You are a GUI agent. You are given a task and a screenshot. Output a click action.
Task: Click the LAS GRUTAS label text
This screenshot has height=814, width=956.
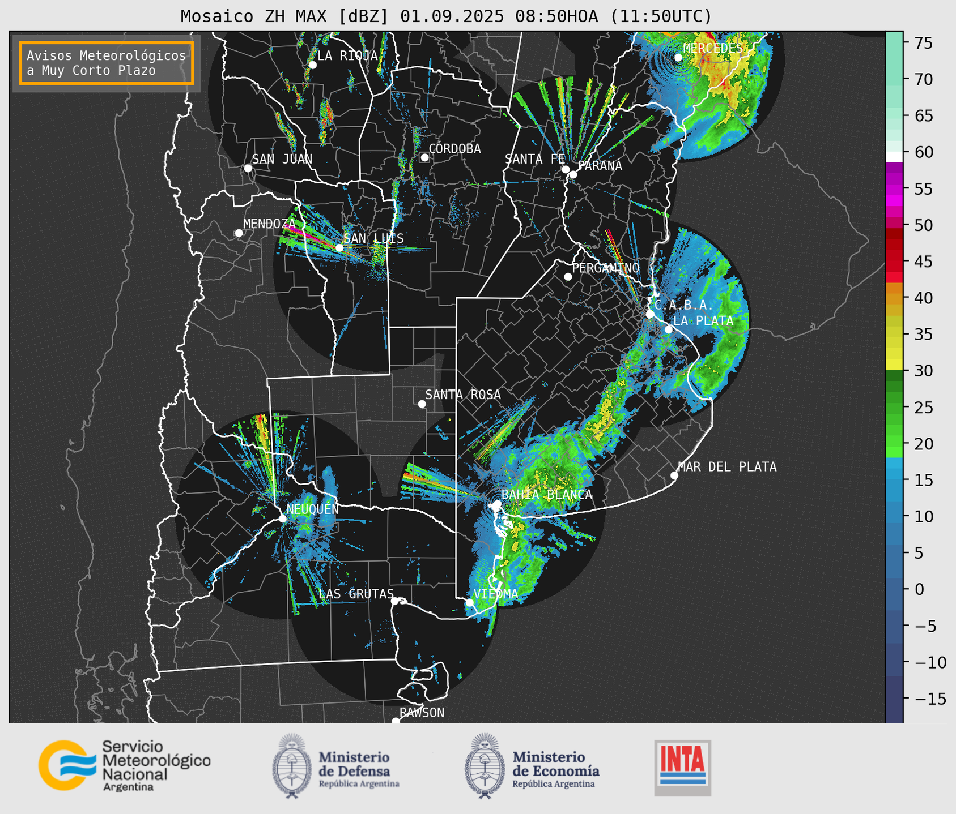(356, 594)
